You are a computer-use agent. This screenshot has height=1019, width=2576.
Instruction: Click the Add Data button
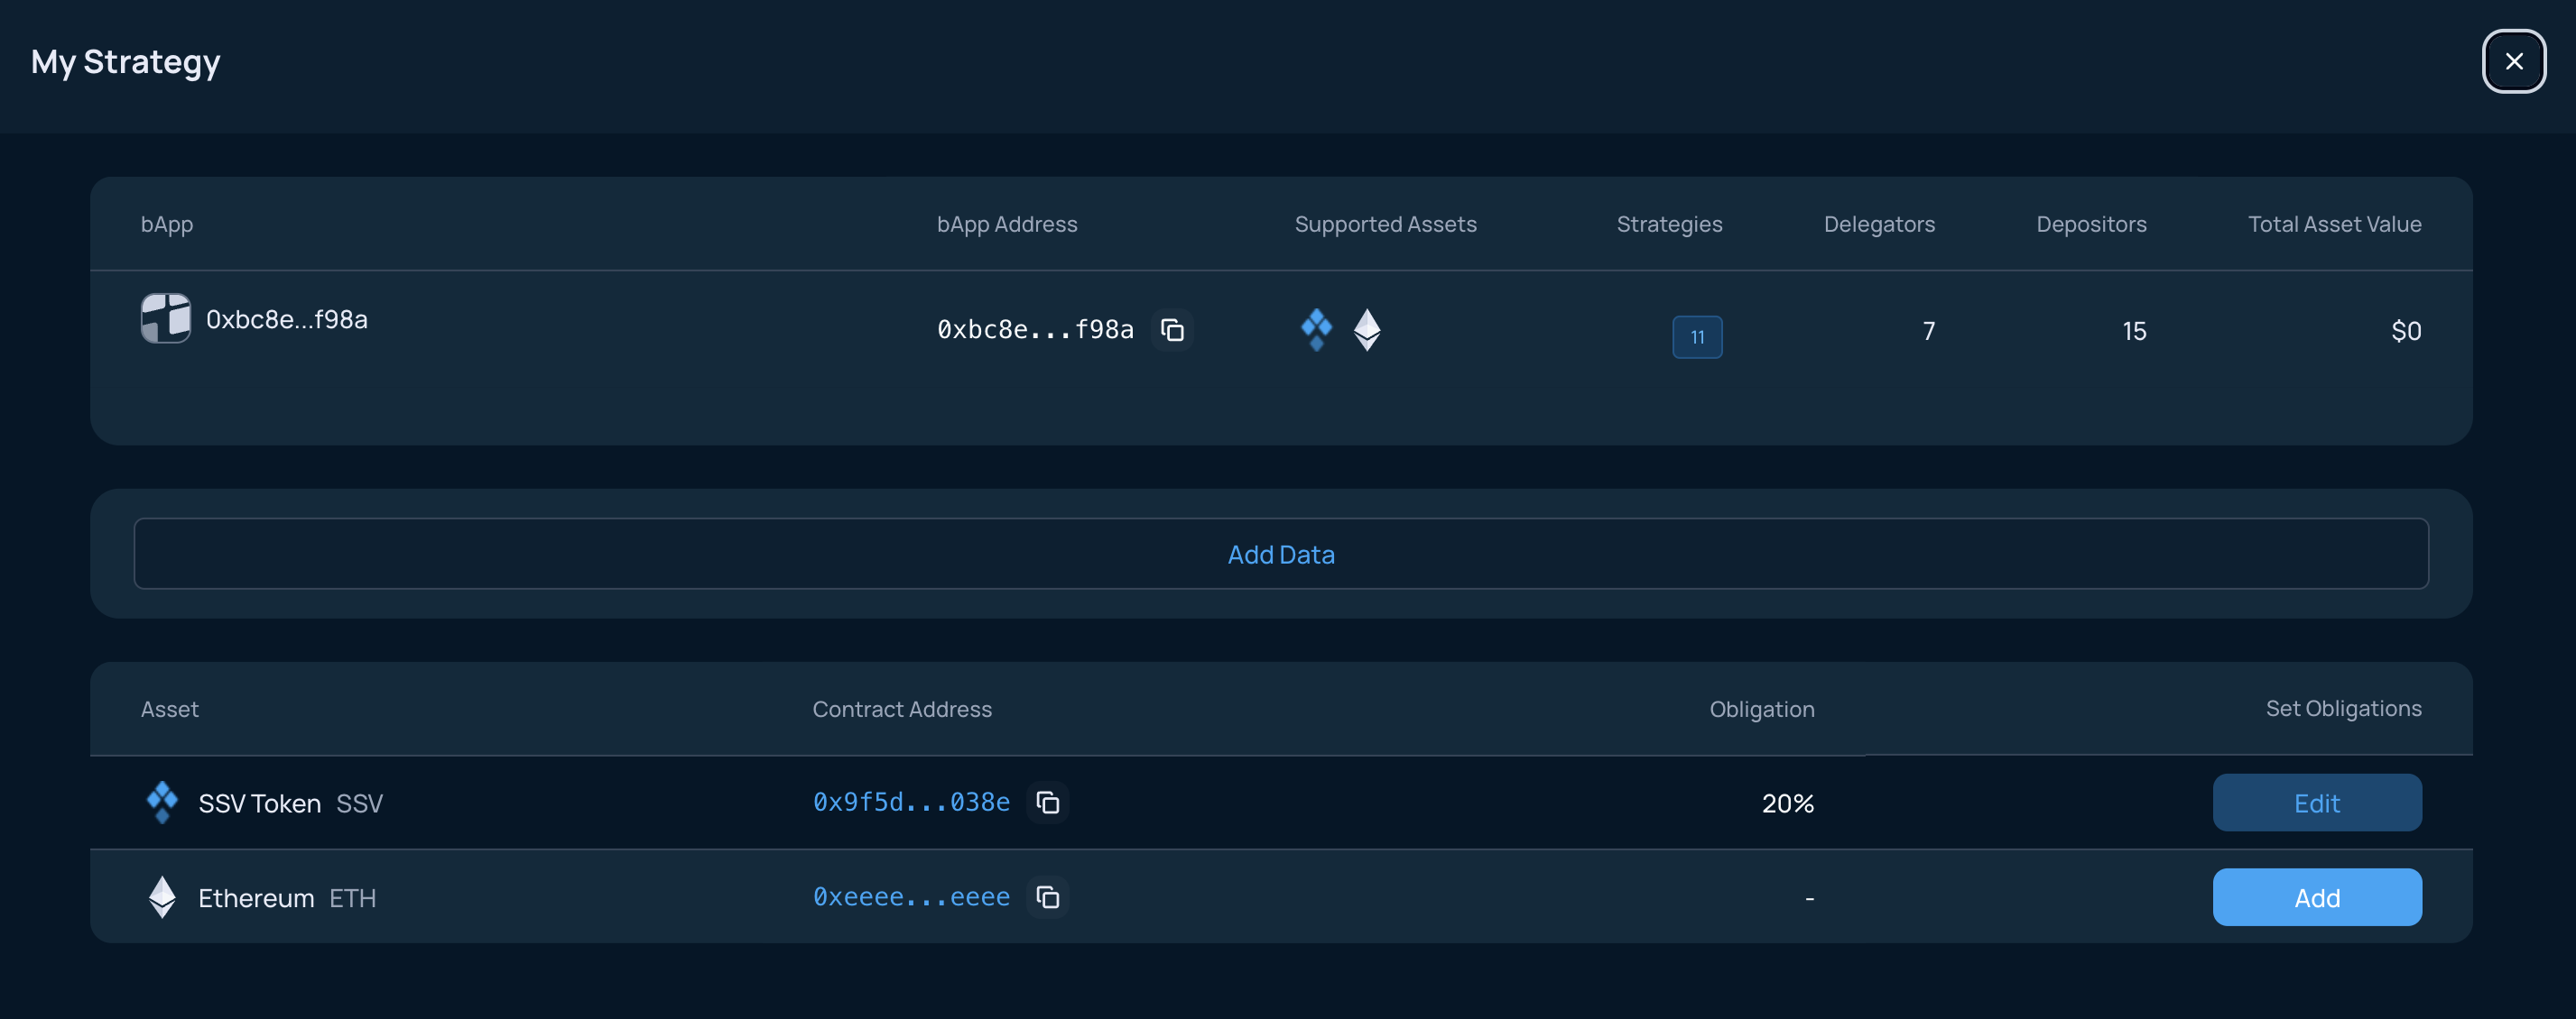click(1281, 554)
